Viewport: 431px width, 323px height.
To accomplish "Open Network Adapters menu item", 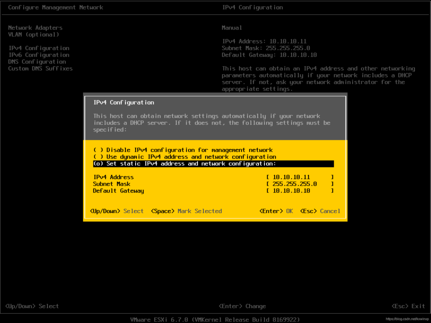I will (35, 28).
